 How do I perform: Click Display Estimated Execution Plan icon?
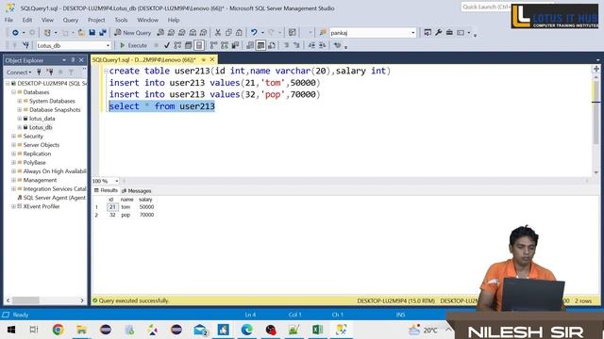point(177,45)
